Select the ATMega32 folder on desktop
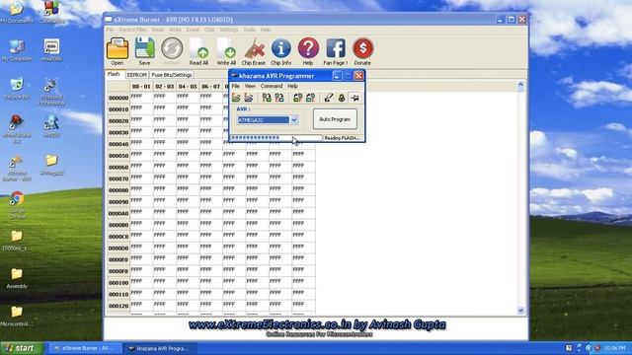 point(51,165)
